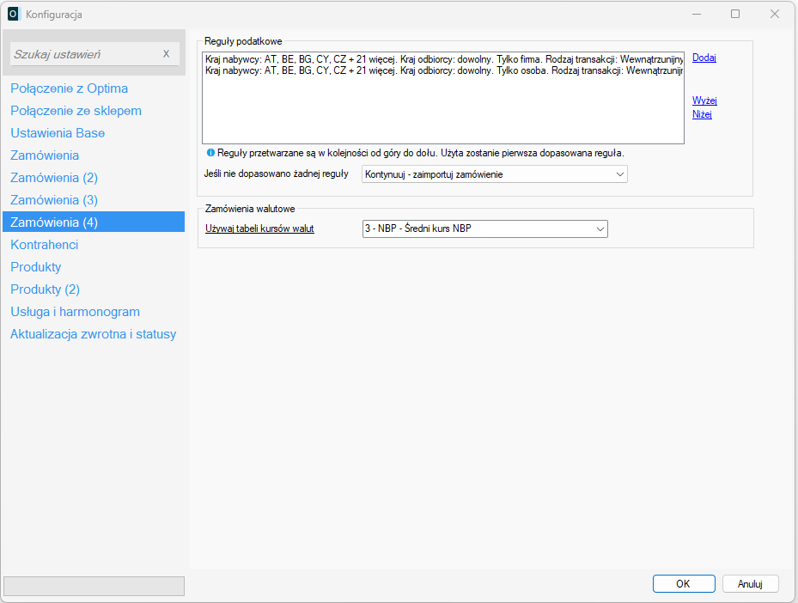Expand the 'Kontynuuj - zaimportuj zamówienie' dropdown

[495, 174]
